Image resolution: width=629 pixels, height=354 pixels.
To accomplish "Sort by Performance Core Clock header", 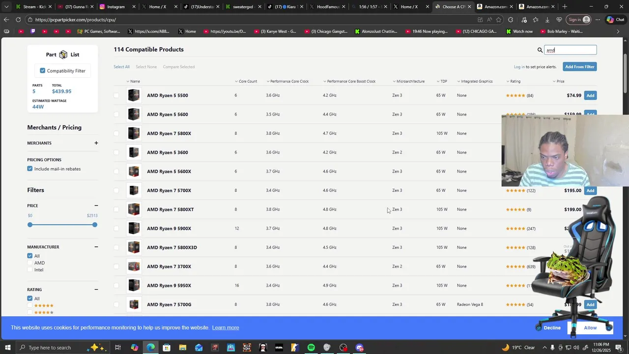I will (287, 81).
